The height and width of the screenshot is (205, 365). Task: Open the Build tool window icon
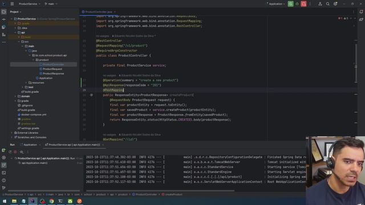point(4,150)
